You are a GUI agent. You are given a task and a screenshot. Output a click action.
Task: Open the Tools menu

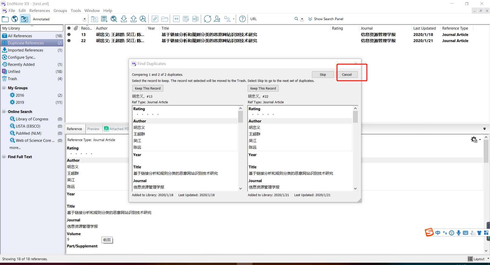(x=76, y=10)
